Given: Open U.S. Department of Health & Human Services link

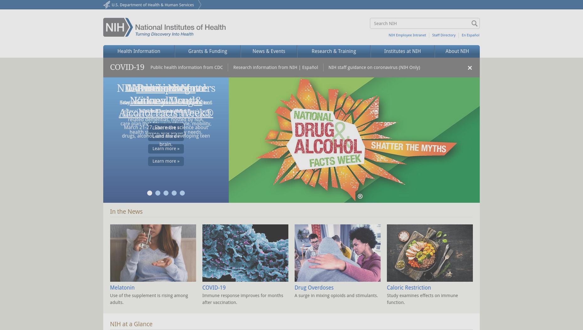Looking at the screenshot, I should click(153, 5).
